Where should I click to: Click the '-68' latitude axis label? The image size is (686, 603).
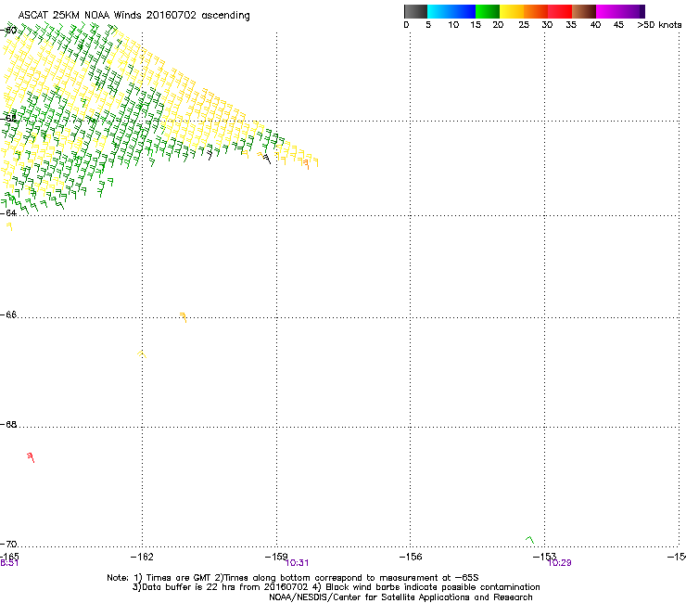click(x=8, y=425)
